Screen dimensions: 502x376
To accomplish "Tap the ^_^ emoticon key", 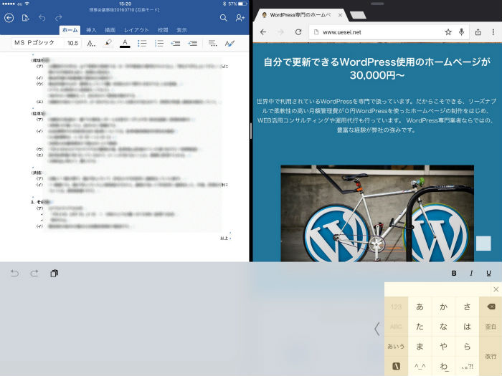I will click(420, 366).
